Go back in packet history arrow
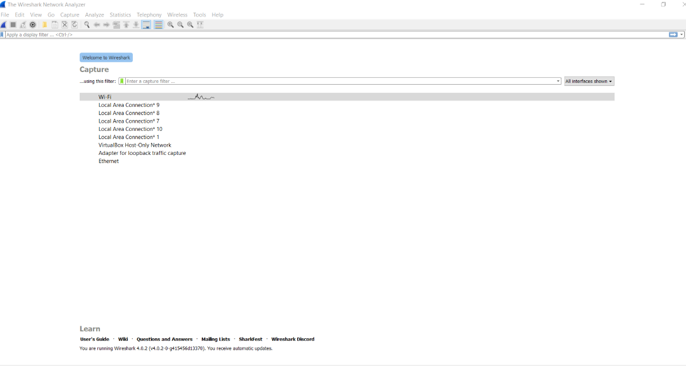This screenshot has width=686, height=366. (97, 25)
